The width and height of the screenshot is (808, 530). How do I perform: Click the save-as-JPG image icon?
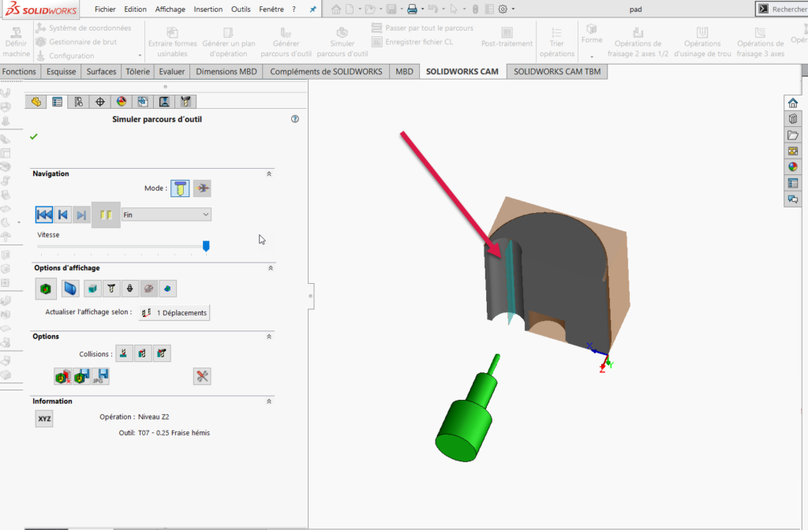coord(100,376)
